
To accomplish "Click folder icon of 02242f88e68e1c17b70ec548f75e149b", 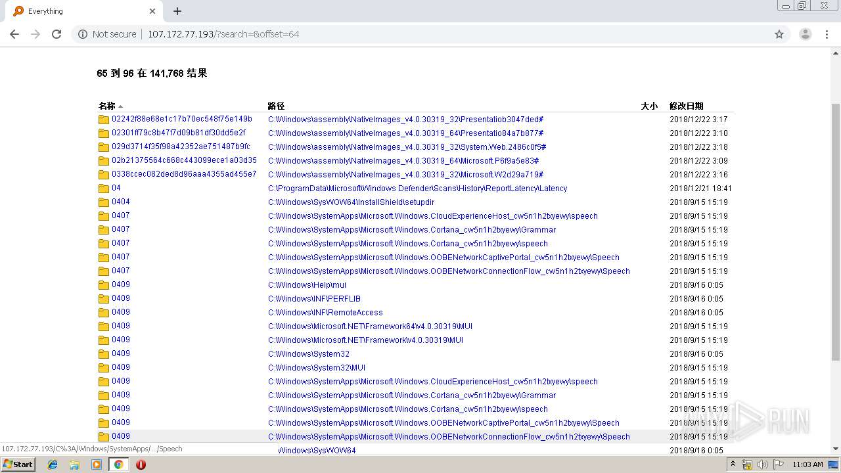I will 104,120.
